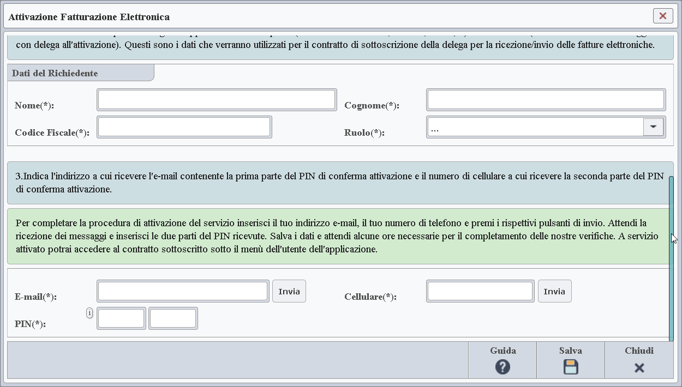Image resolution: width=682 pixels, height=387 pixels.
Task: Select the Cellulare input field
Action: point(480,291)
